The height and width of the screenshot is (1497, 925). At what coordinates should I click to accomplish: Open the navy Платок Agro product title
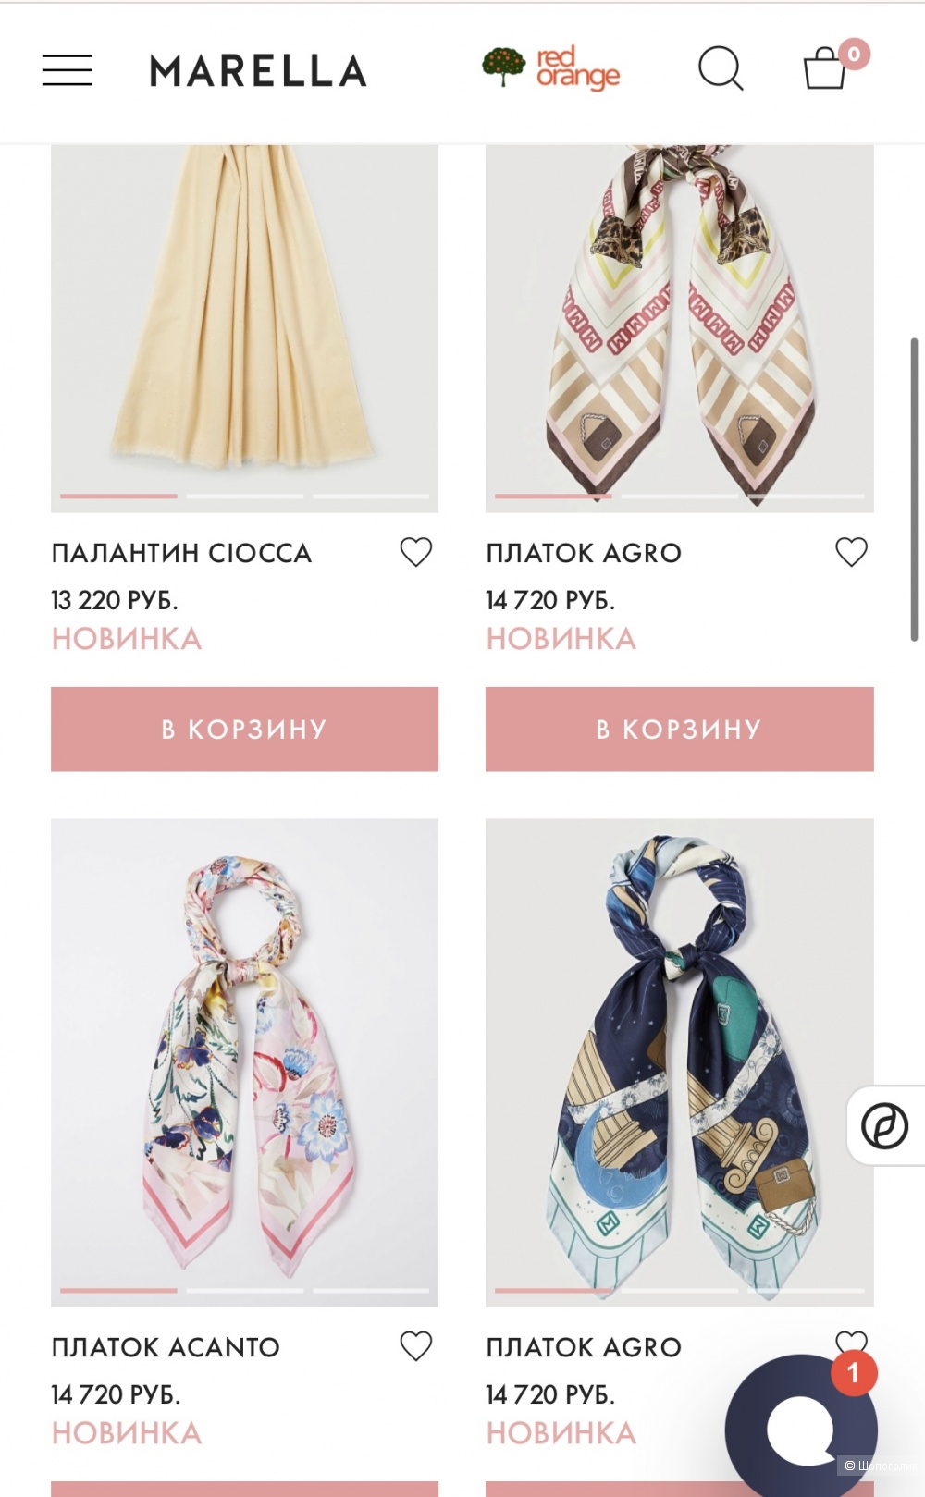pyautogui.click(x=584, y=1347)
